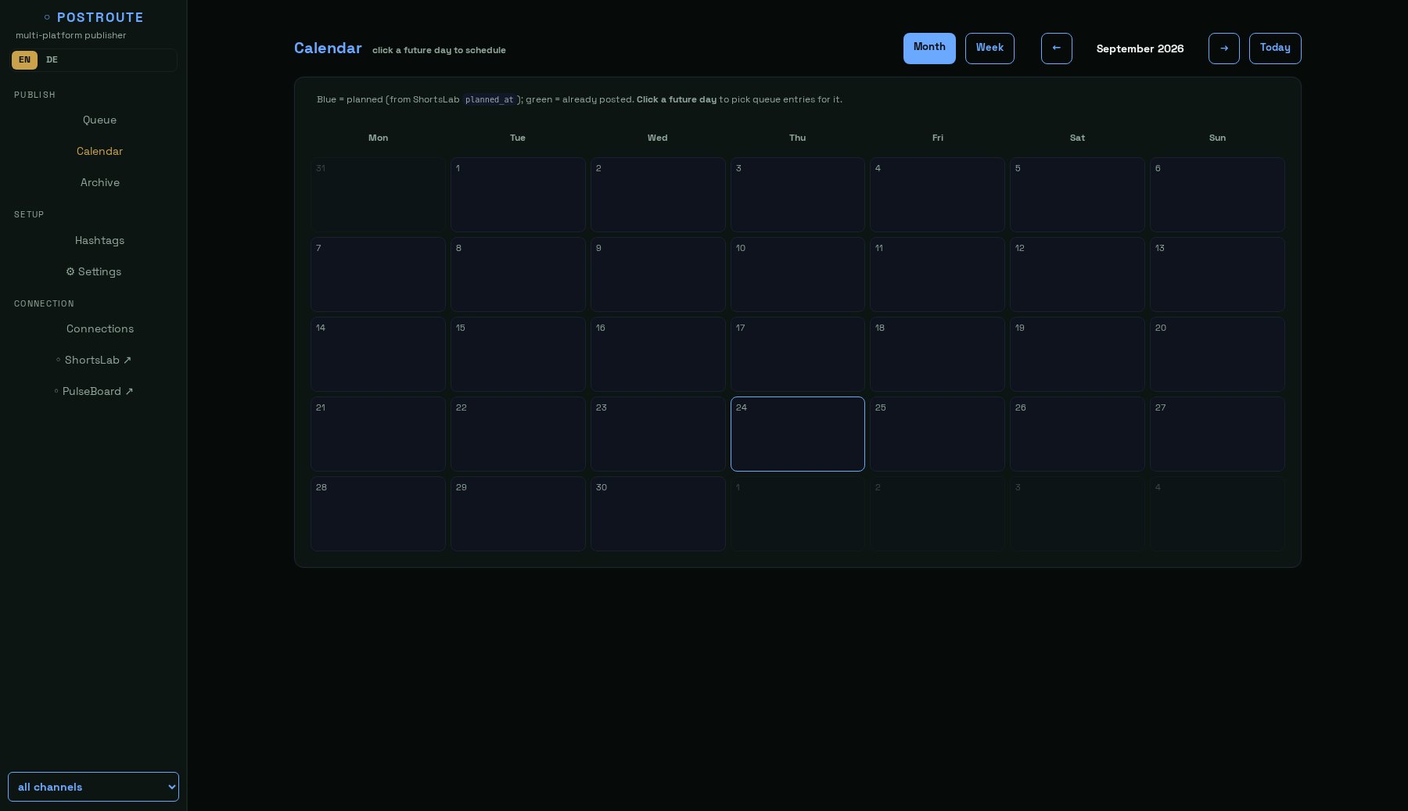This screenshot has width=1408, height=811.
Task: Select September 16 day cell
Action: [658, 354]
